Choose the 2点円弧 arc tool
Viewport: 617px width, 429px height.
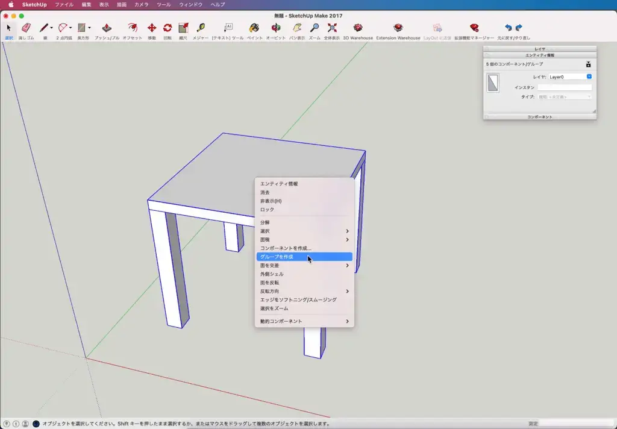click(x=63, y=28)
